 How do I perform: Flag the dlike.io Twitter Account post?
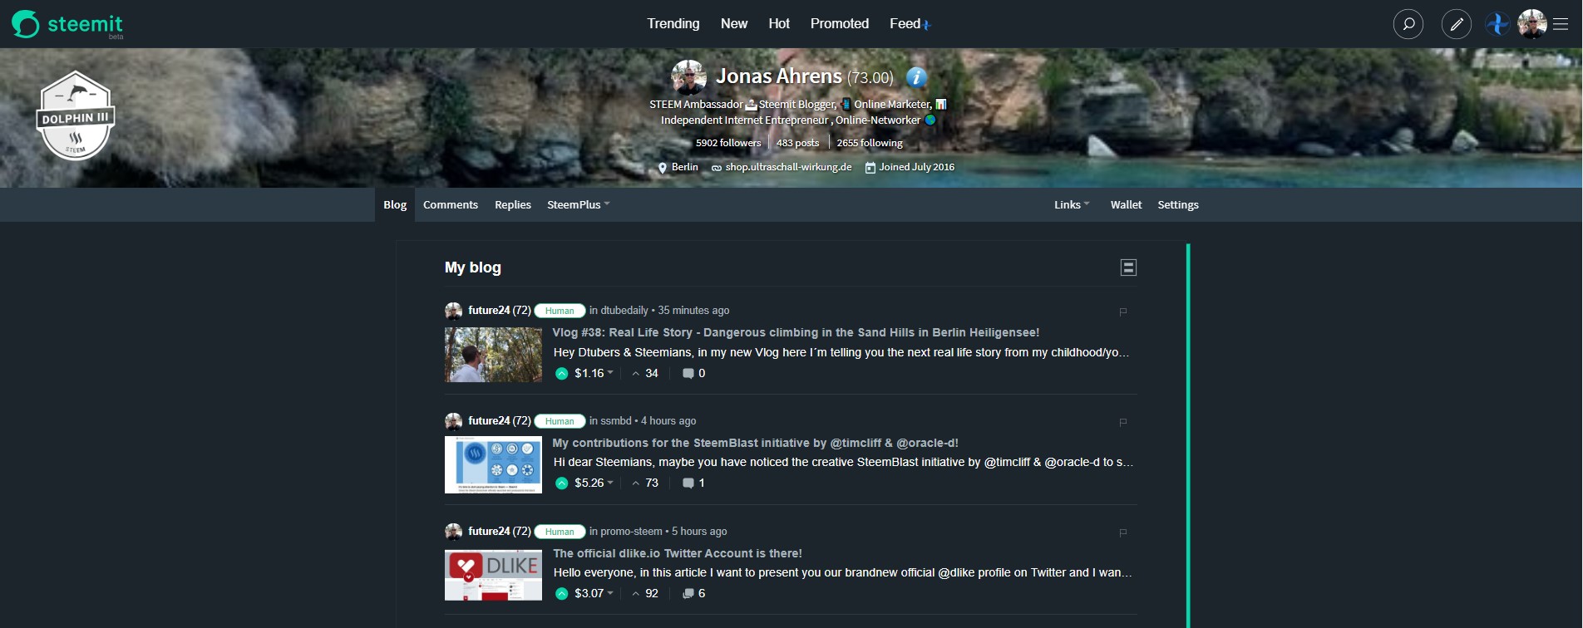1123,532
